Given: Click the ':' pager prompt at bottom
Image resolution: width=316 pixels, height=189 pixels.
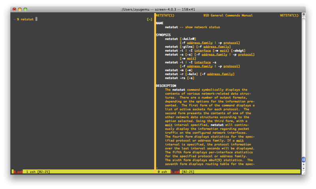Looking at the screenshot, I should click(157, 168).
